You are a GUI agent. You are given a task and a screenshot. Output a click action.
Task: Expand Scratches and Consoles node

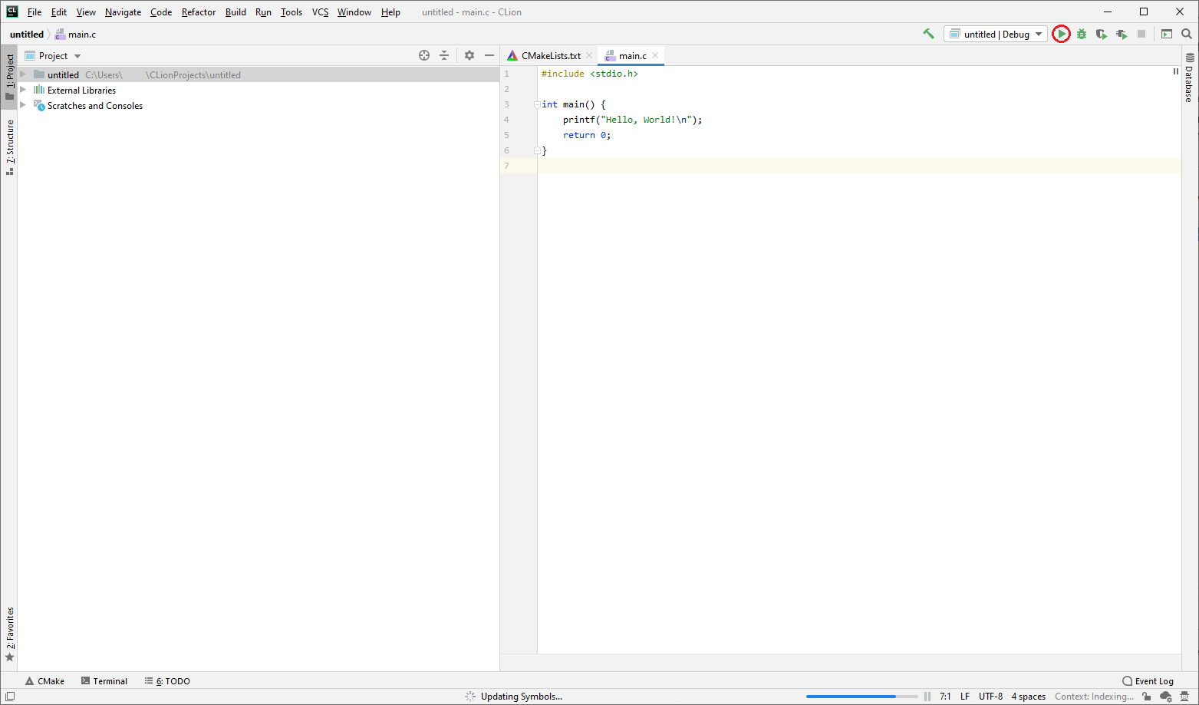tap(23, 105)
